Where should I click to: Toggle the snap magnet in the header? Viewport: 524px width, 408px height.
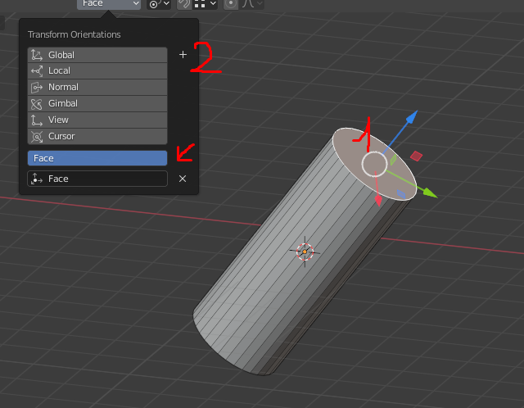(184, 4)
